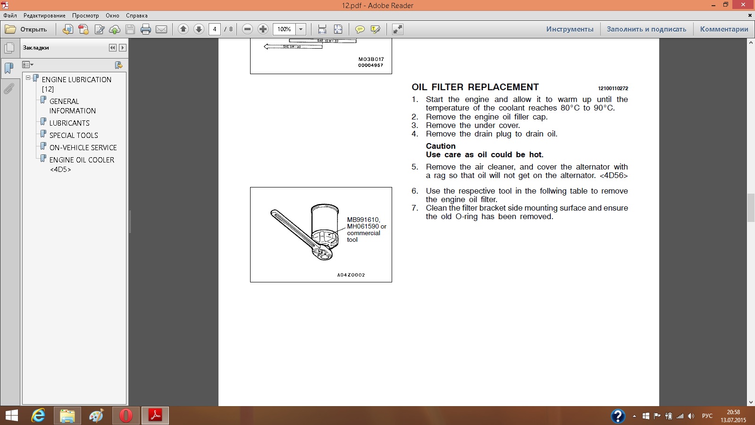Select the ENGINE OIL COOLER <4D5> bookmark
This screenshot has width=755, height=425.
(82, 164)
